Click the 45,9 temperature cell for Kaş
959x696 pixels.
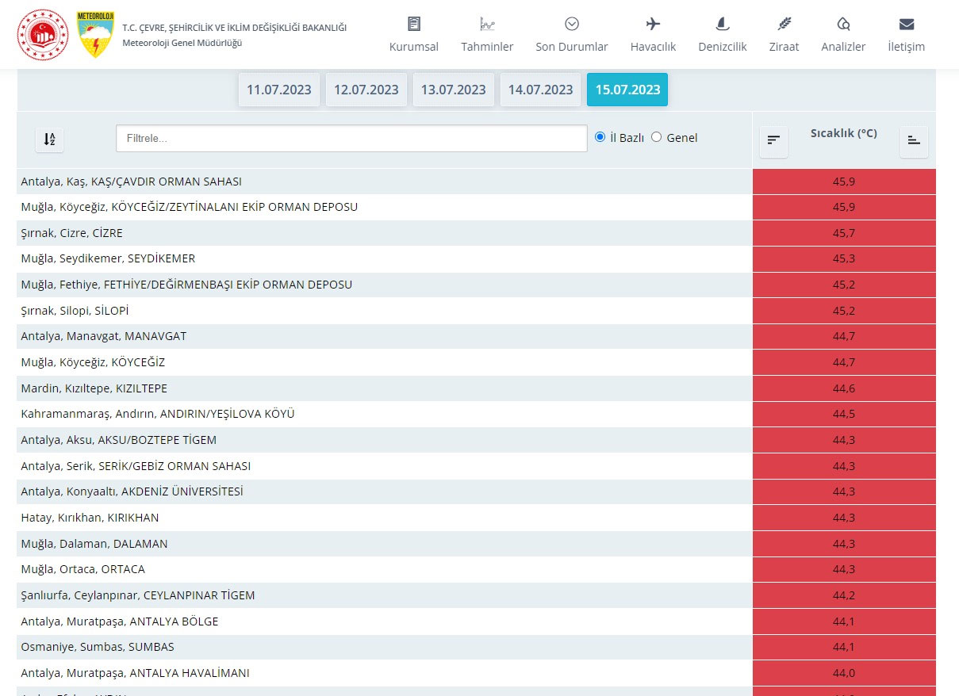[x=843, y=182]
